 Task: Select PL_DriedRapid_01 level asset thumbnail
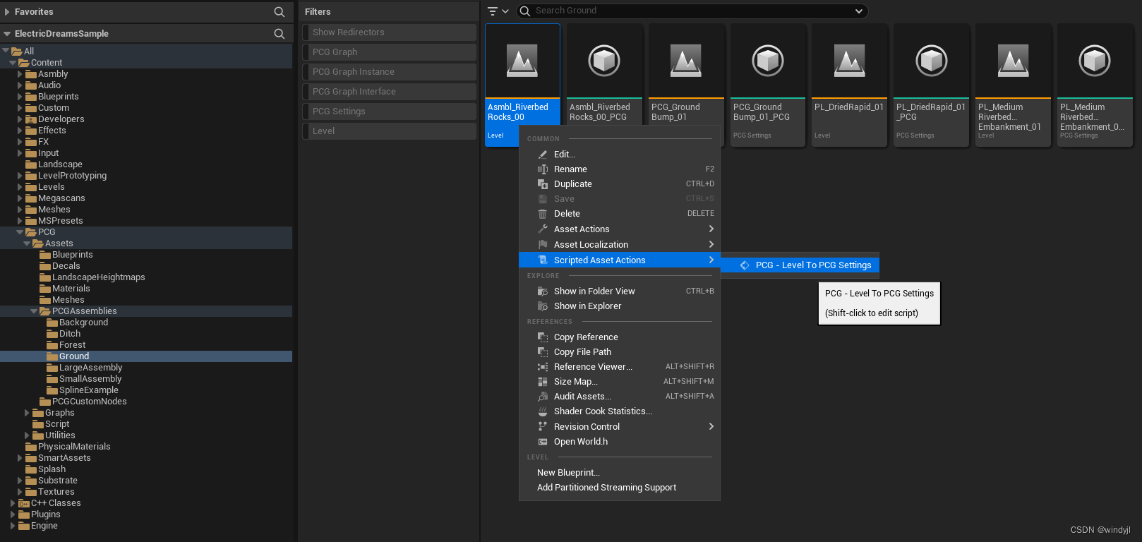(x=850, y=61)
